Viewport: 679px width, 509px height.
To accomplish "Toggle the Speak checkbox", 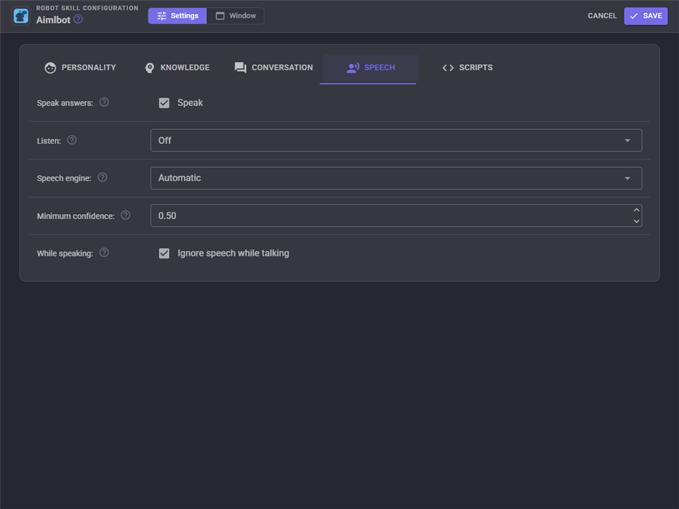I will point(164,103).
